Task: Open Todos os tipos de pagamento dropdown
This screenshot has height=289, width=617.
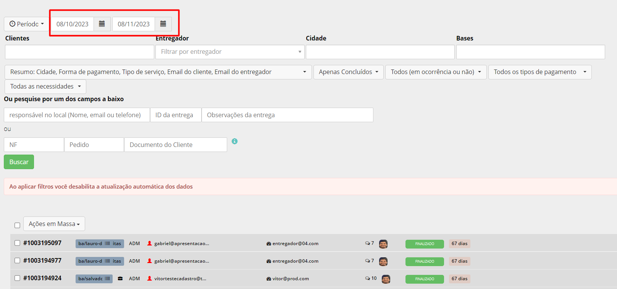Action: coord(540,72)
